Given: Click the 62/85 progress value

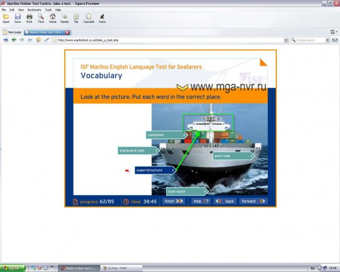Looking at the screenshot, I should 107,202.
